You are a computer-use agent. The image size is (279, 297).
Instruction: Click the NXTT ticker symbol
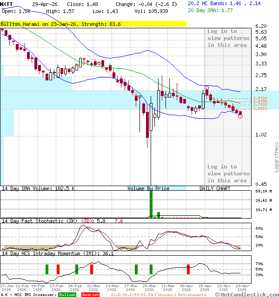(x=7, y=3)
